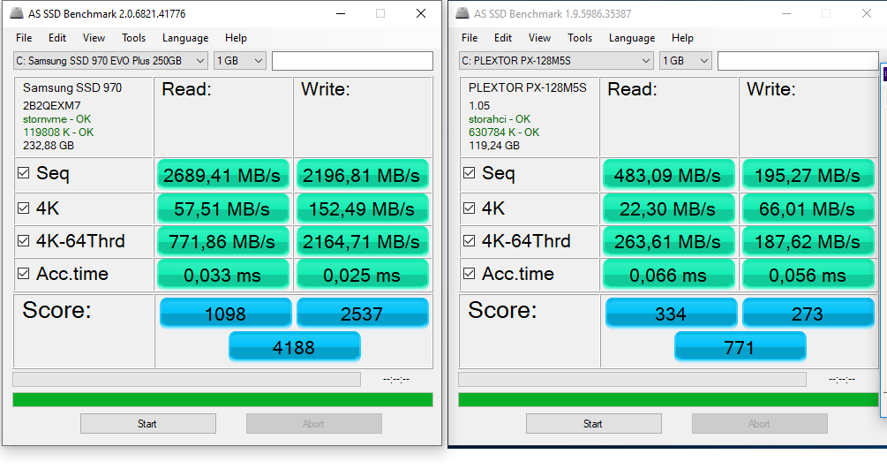Open the Tools menu in the 2.0 window
Viewport: 887px width, 469px height.
pos(133,38)
